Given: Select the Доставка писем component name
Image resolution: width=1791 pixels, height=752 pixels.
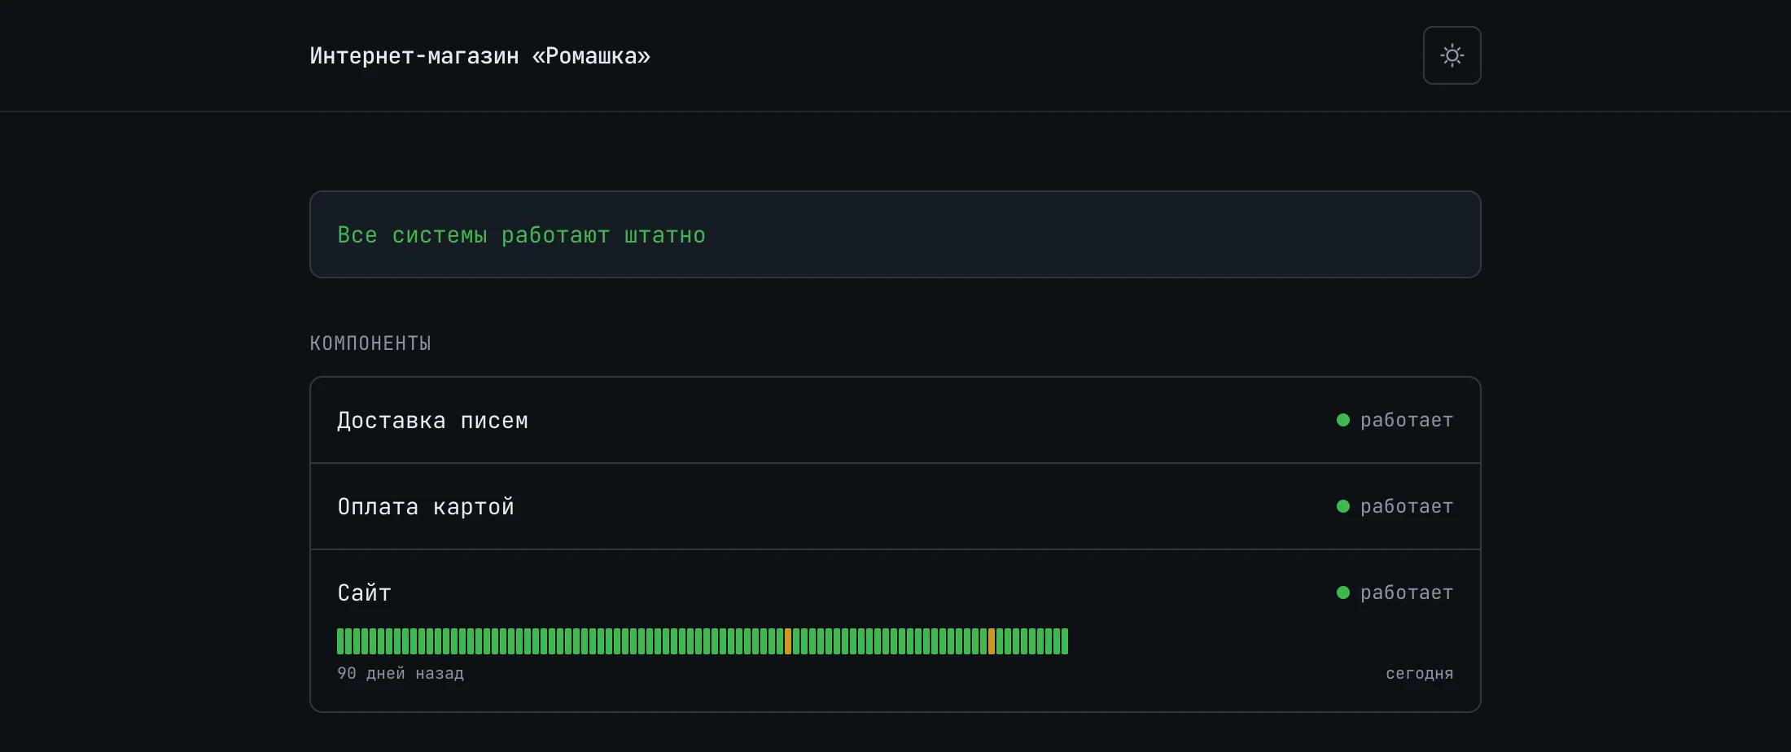Looking at the screenshot, I should tap(433, 420).
